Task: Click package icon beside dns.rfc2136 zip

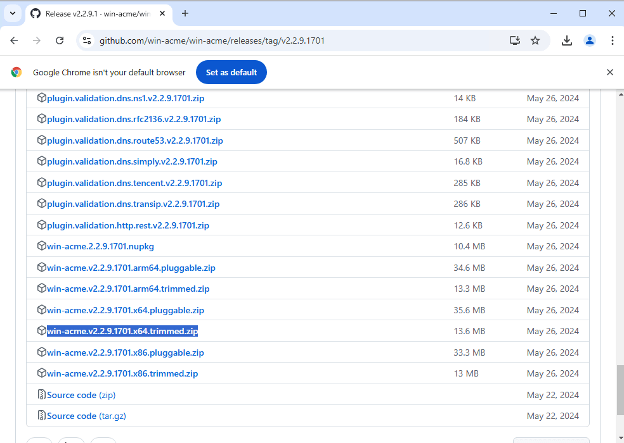Action: coord(41,119)
